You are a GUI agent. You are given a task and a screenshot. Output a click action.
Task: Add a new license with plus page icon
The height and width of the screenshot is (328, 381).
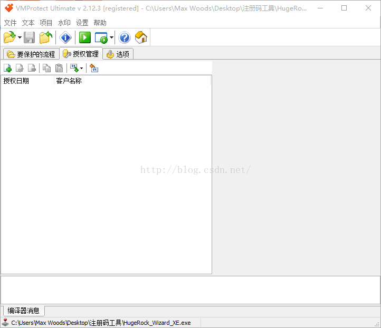pos(7,68)
